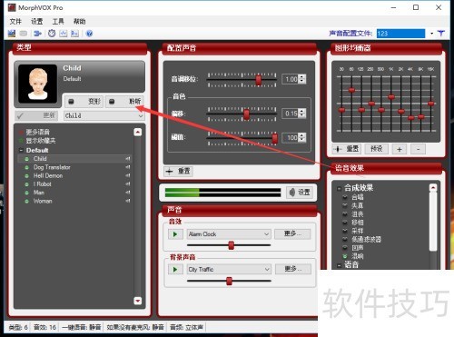Viewport: 454px width, 337px height.
Task: Open the 设置 menu
Action: coord(37,22)
